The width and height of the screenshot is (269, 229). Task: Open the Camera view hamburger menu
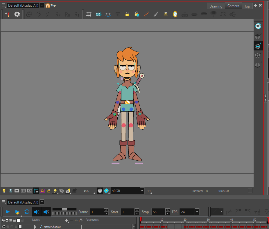point(3,5)
